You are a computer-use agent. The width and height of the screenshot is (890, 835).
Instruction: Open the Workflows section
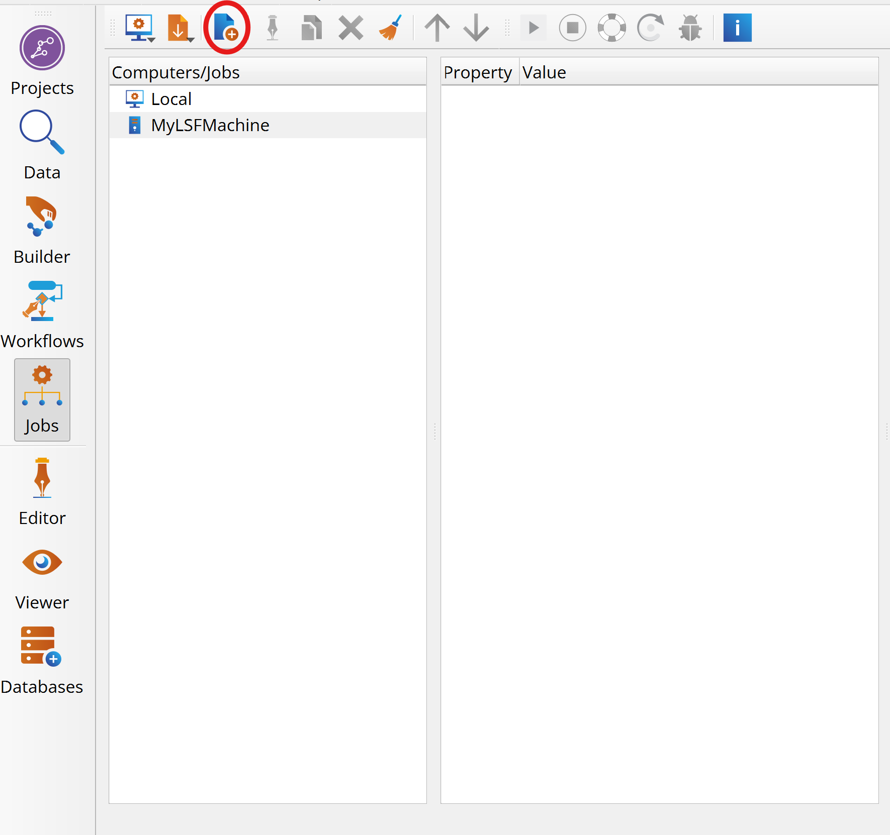tap(42, 315)
